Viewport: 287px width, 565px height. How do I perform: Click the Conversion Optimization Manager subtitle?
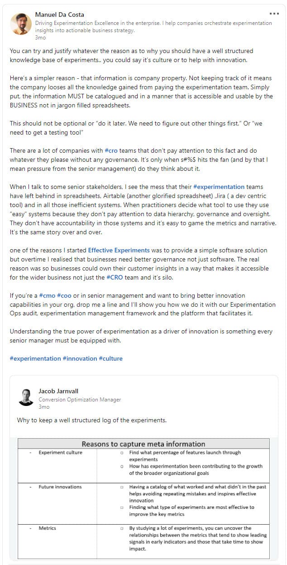[x=80, y=400]
